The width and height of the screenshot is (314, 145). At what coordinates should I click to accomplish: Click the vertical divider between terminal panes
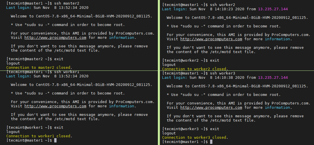159,72
